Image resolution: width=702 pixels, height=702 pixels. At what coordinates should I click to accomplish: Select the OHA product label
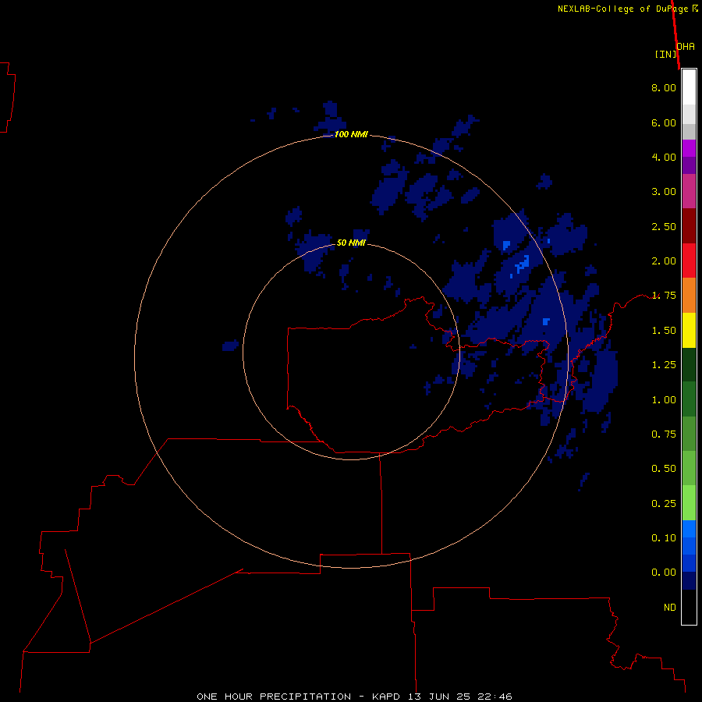tap(686, 47)
